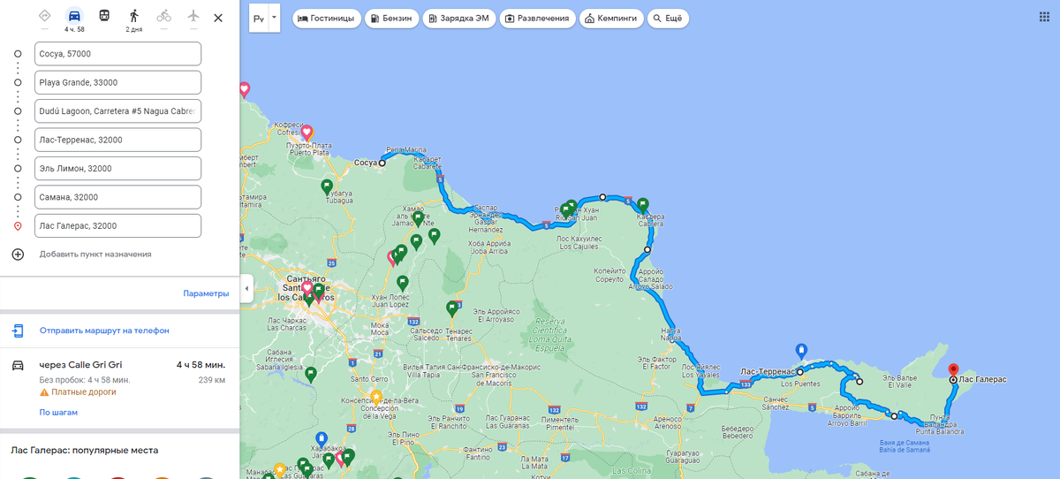The width and height of the screenshot is (1060, 479).
Task: Filter map by Зарядка ЭМ chip
Action: click(458, 19)
